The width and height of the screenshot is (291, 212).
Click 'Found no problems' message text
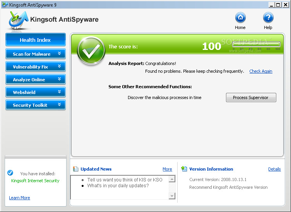(x=195, y=71)
